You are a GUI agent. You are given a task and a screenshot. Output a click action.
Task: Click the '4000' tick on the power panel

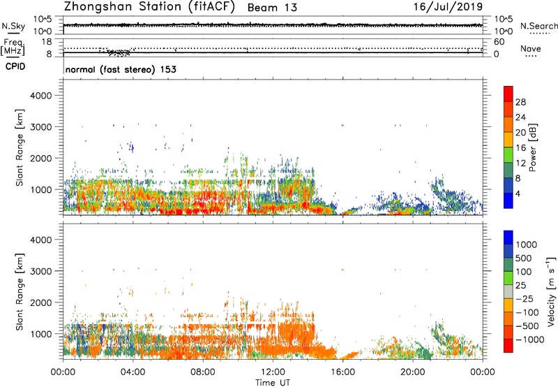[x=41, y=96]
